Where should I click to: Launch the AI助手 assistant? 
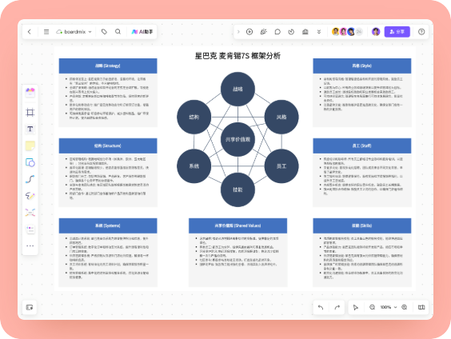(x=142, y=32)
